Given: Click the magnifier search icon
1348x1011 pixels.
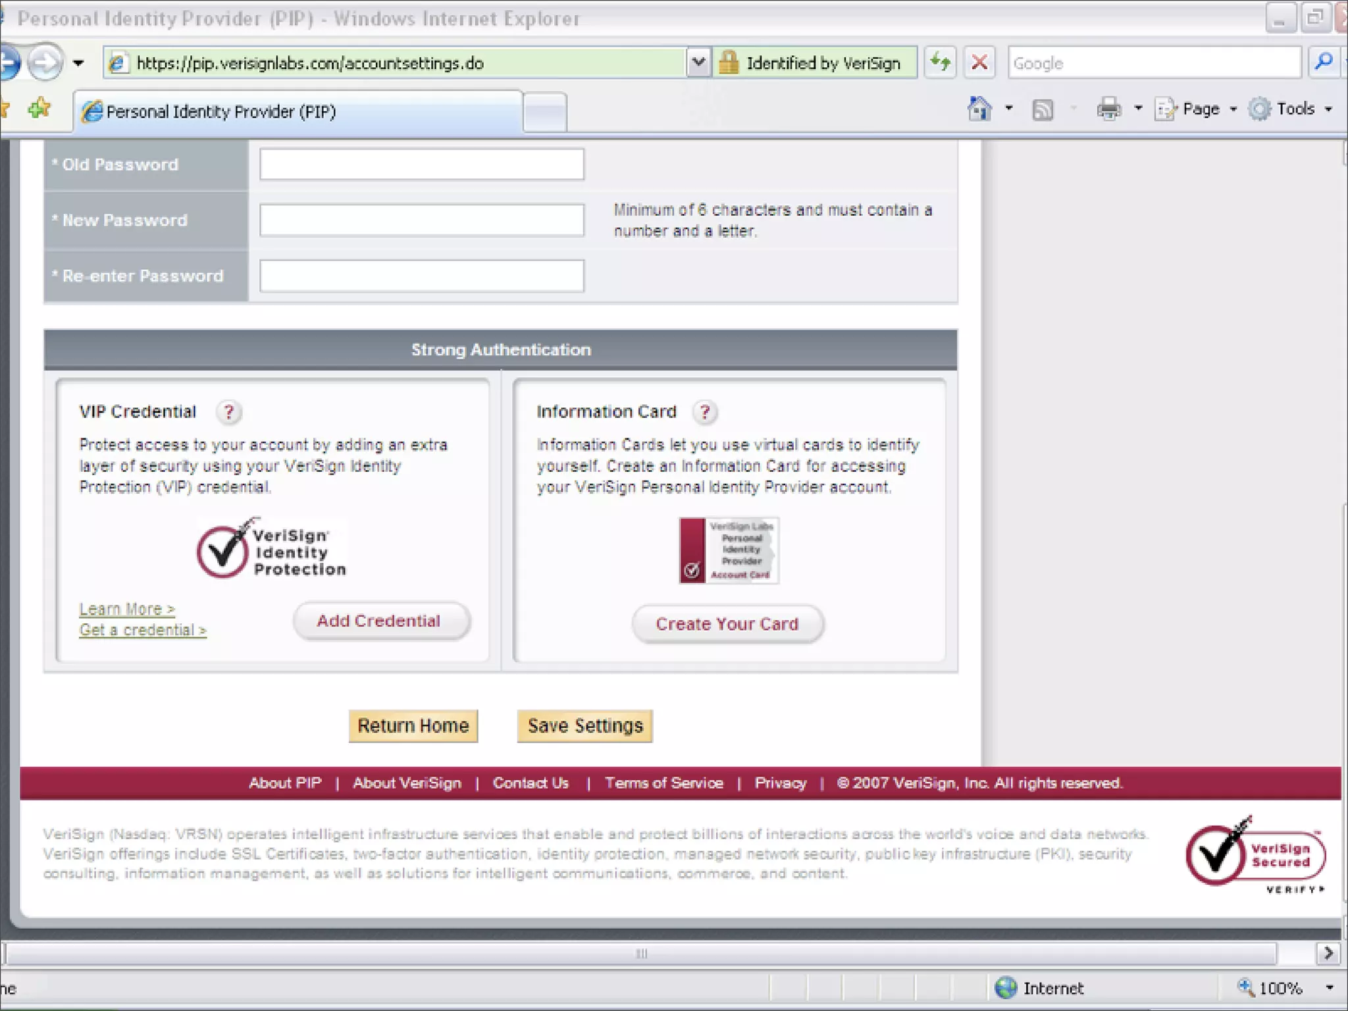Looking at the screenshot, I should pos(1323,63).
